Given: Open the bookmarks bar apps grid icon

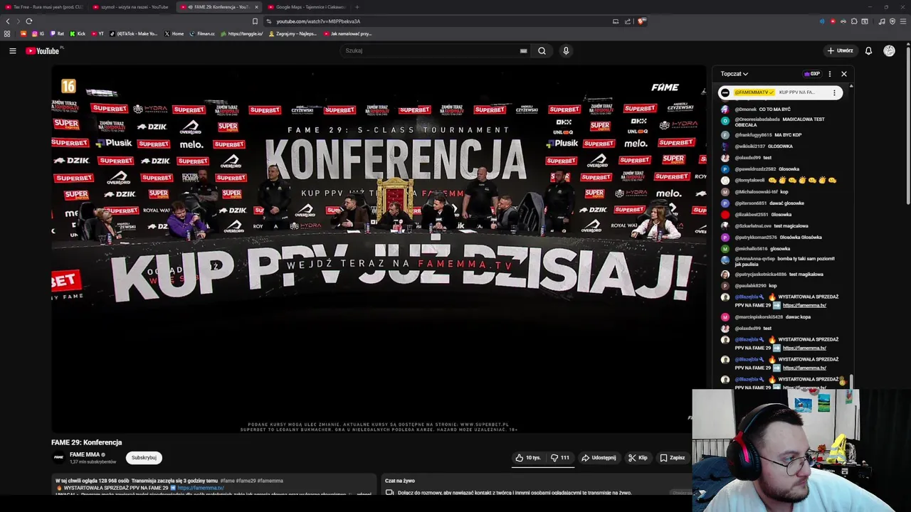Looking at the screenshot, I should [x=7, y=33].
